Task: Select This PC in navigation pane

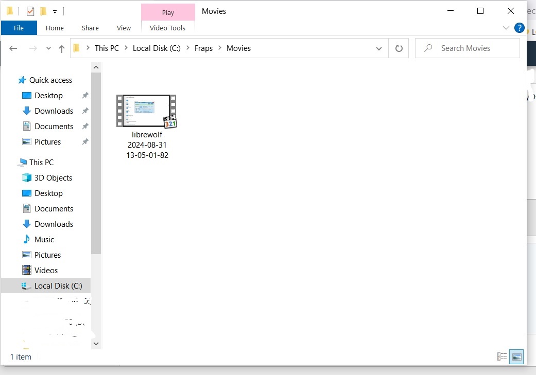Action: (41, 163)
